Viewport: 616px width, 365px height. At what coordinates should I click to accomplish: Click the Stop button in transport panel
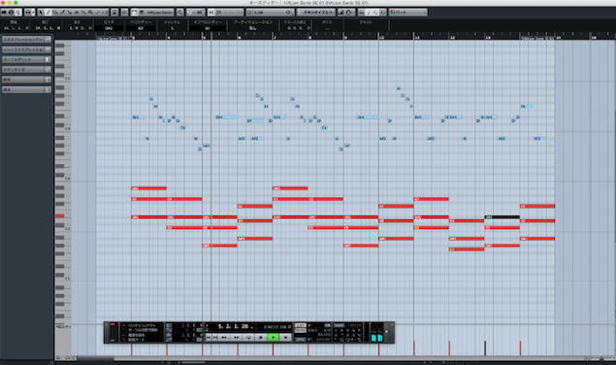[261, 337]
